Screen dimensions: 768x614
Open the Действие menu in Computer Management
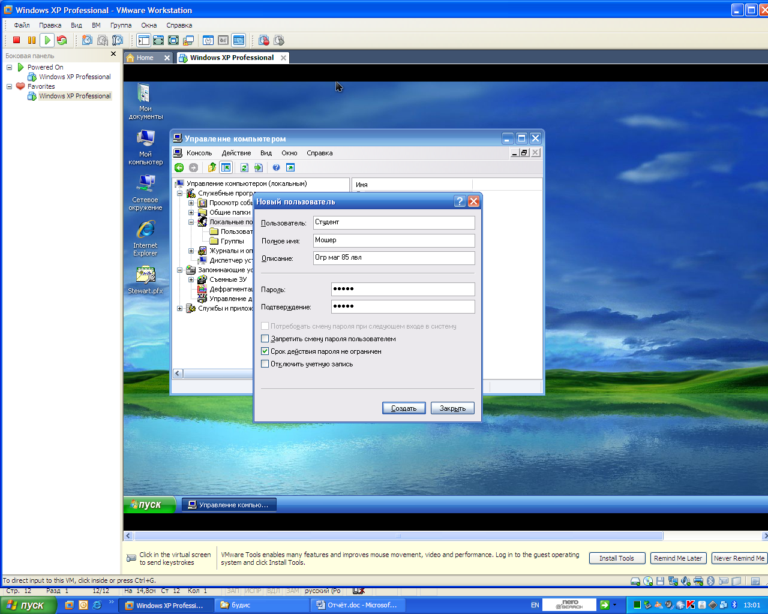[236, 153]
